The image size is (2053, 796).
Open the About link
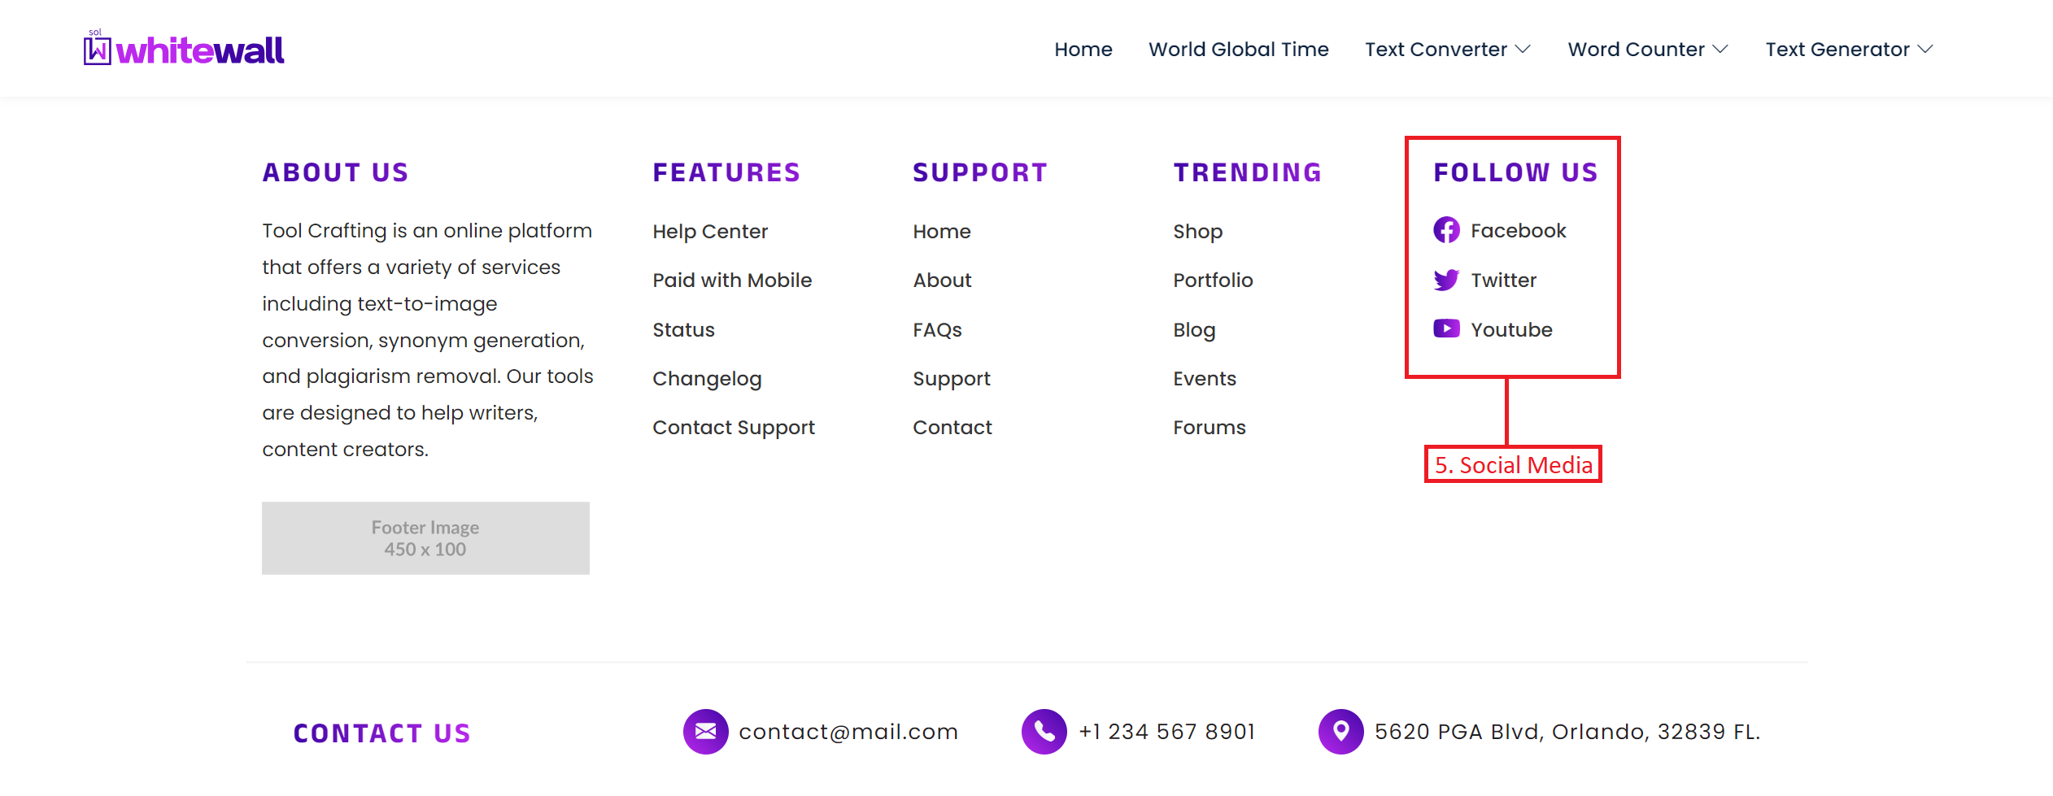[x=942, y=281]
